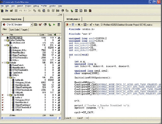162x124 pixels.
Task: Select the Files tab
Action: tap(5, 30)
